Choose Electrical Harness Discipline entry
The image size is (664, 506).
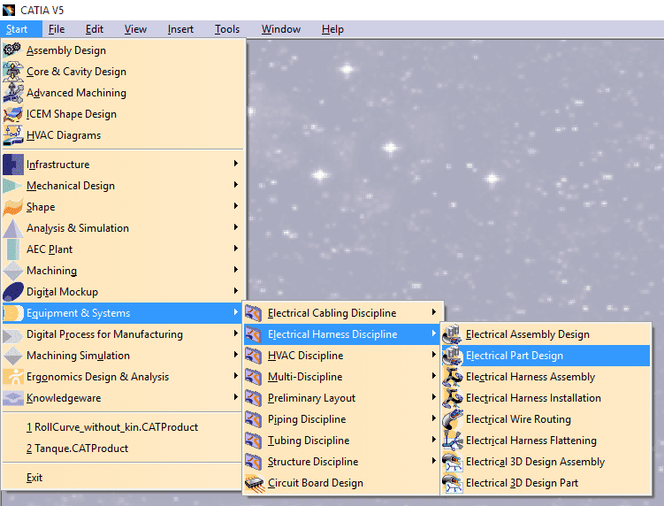click(342, 334)
